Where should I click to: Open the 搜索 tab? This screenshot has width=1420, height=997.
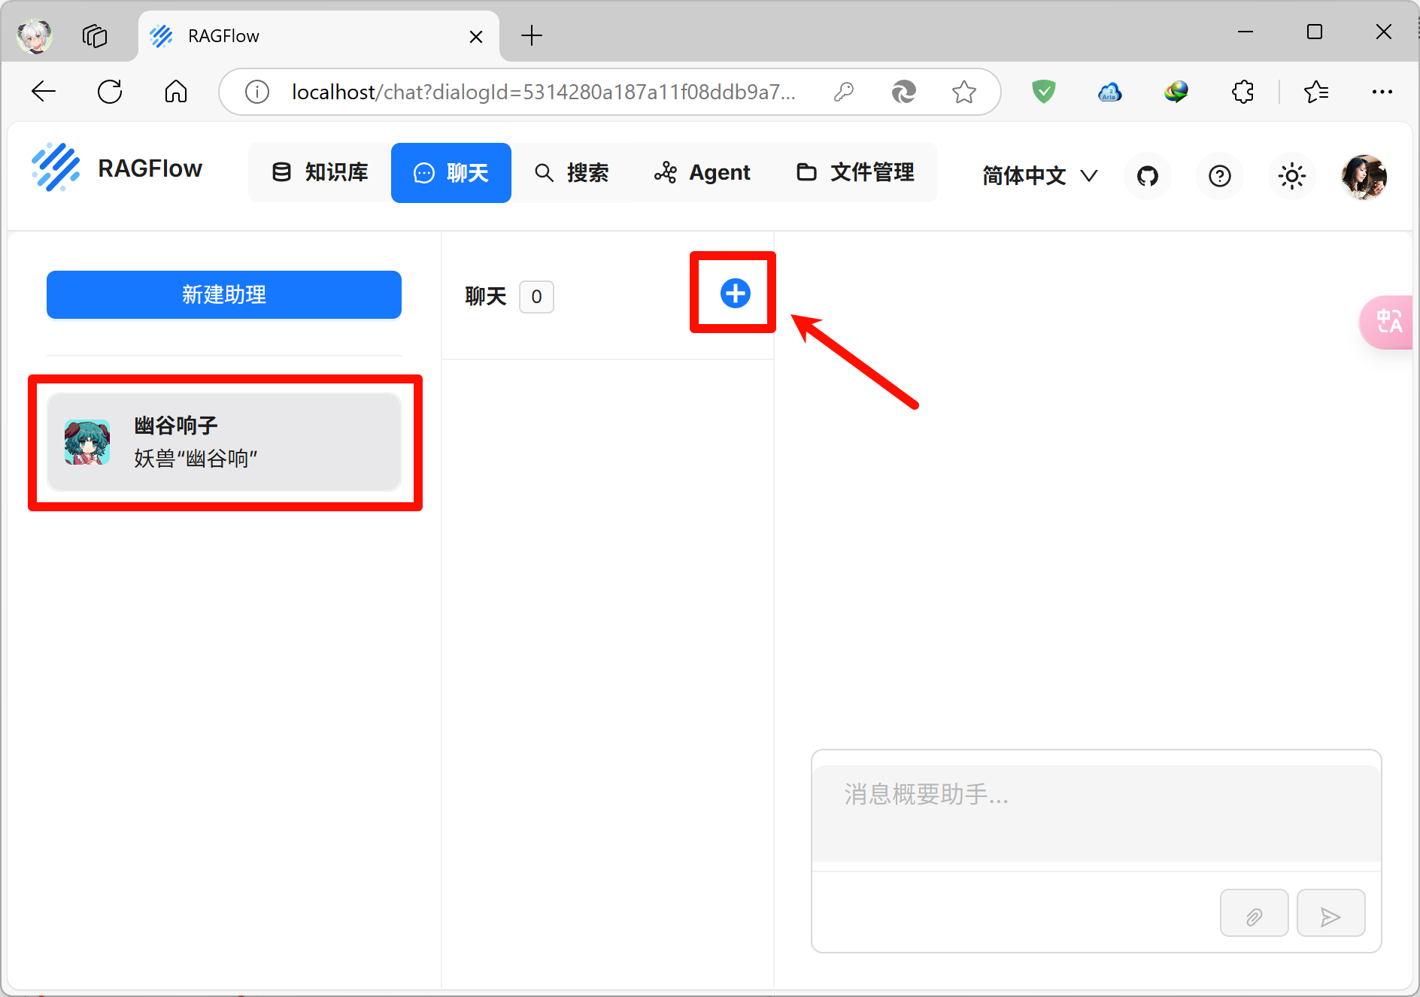pyautogui.click(x=572, y=173)
